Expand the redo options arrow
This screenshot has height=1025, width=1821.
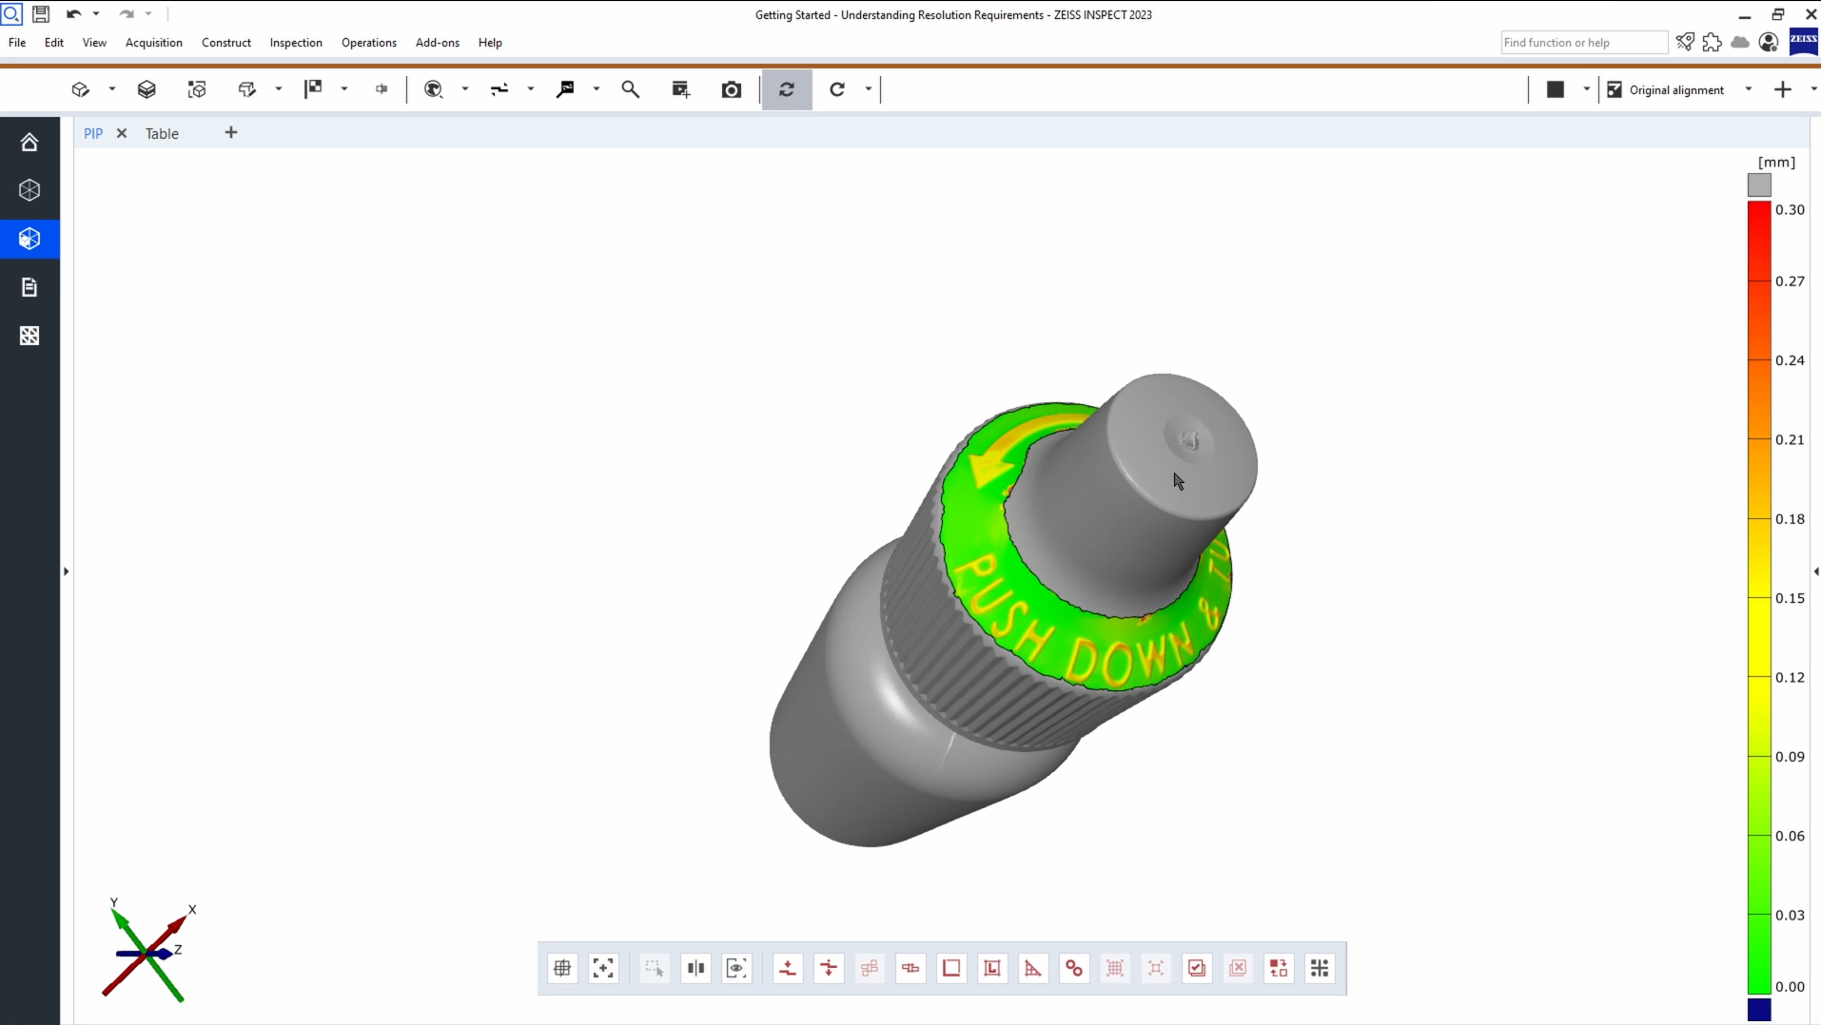pos(148,13)
